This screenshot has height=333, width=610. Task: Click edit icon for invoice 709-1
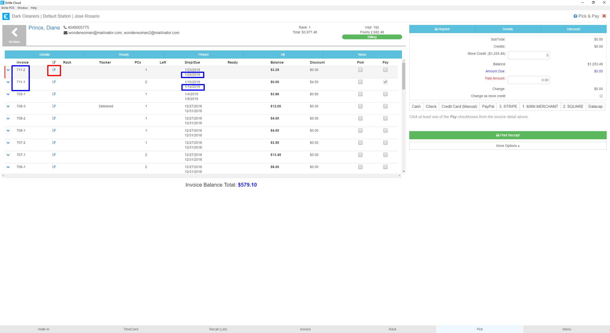click(x=54, y=94)
